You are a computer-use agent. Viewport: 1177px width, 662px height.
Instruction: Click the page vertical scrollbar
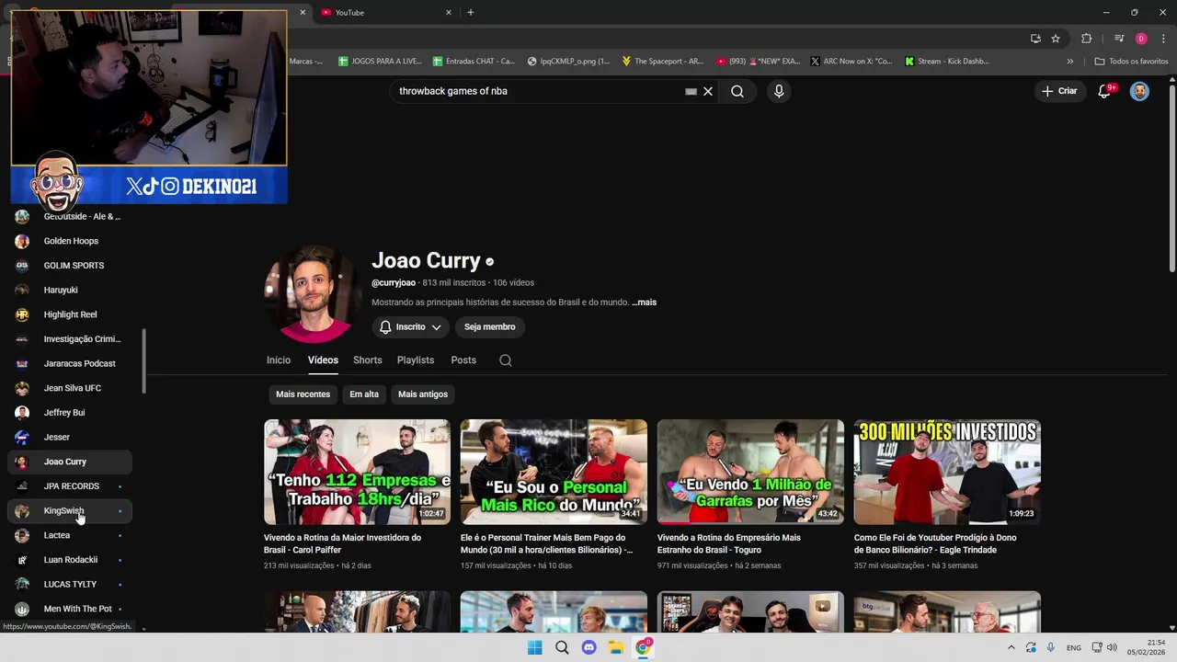click(x=1171, y=178)
